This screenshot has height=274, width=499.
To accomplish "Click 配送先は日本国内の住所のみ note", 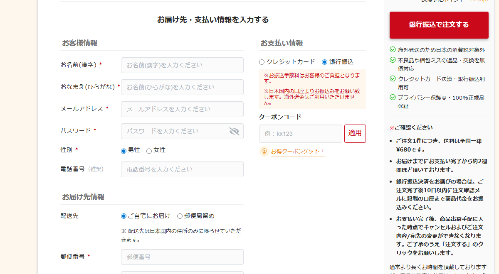I will point(181,235).
